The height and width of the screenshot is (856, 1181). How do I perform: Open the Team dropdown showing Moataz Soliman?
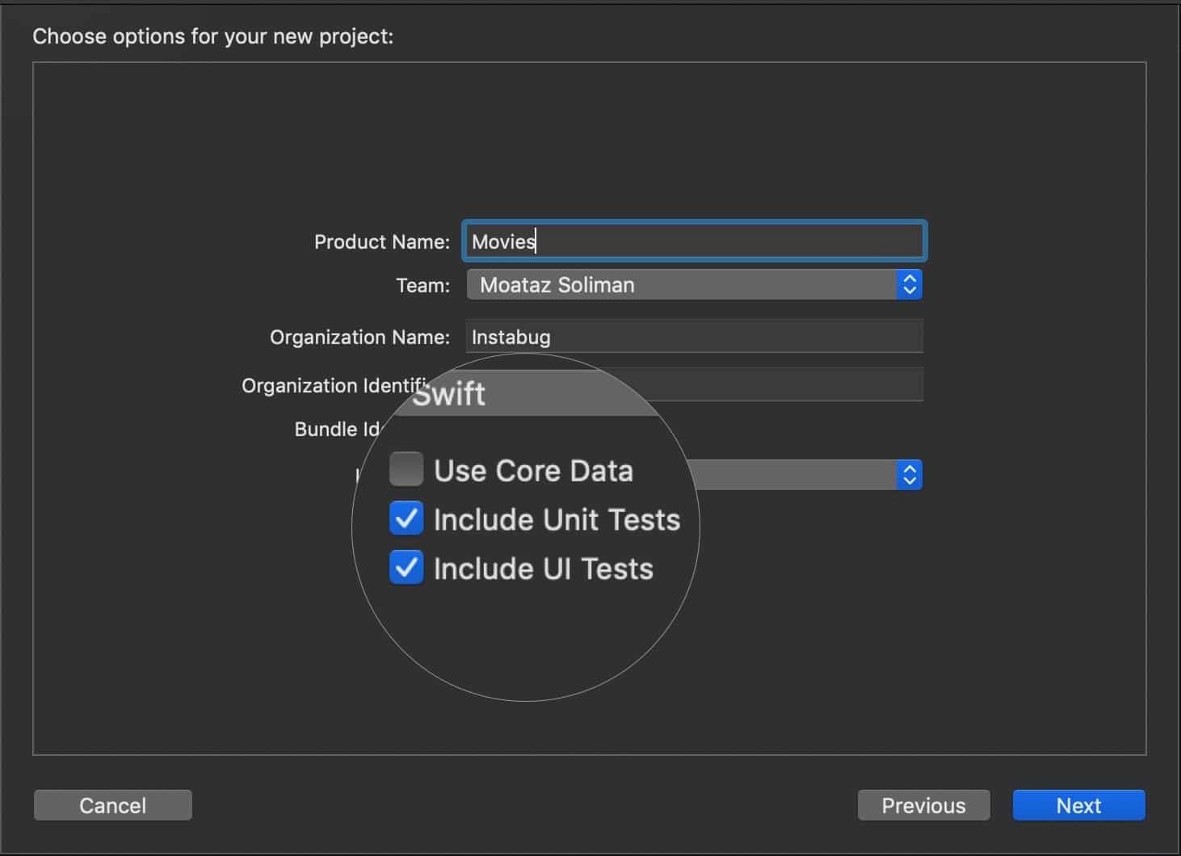(694, 284)
